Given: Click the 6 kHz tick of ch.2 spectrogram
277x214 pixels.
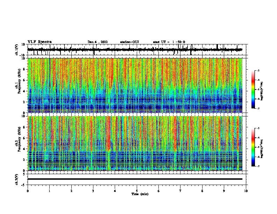Looking at the screenshot, I should (24, 138).
